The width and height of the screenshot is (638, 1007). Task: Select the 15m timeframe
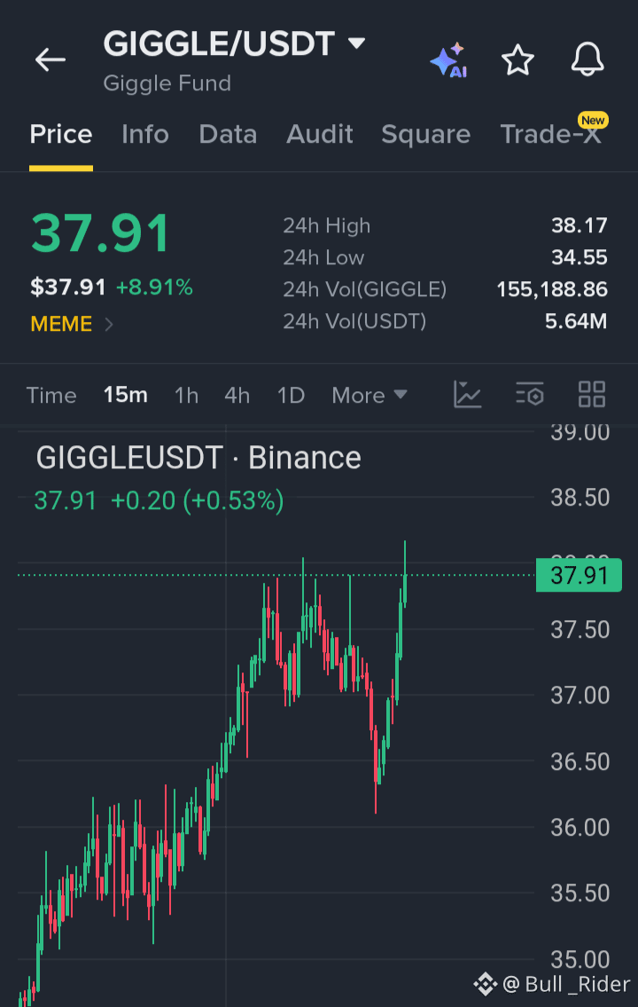tap(126, 394)
